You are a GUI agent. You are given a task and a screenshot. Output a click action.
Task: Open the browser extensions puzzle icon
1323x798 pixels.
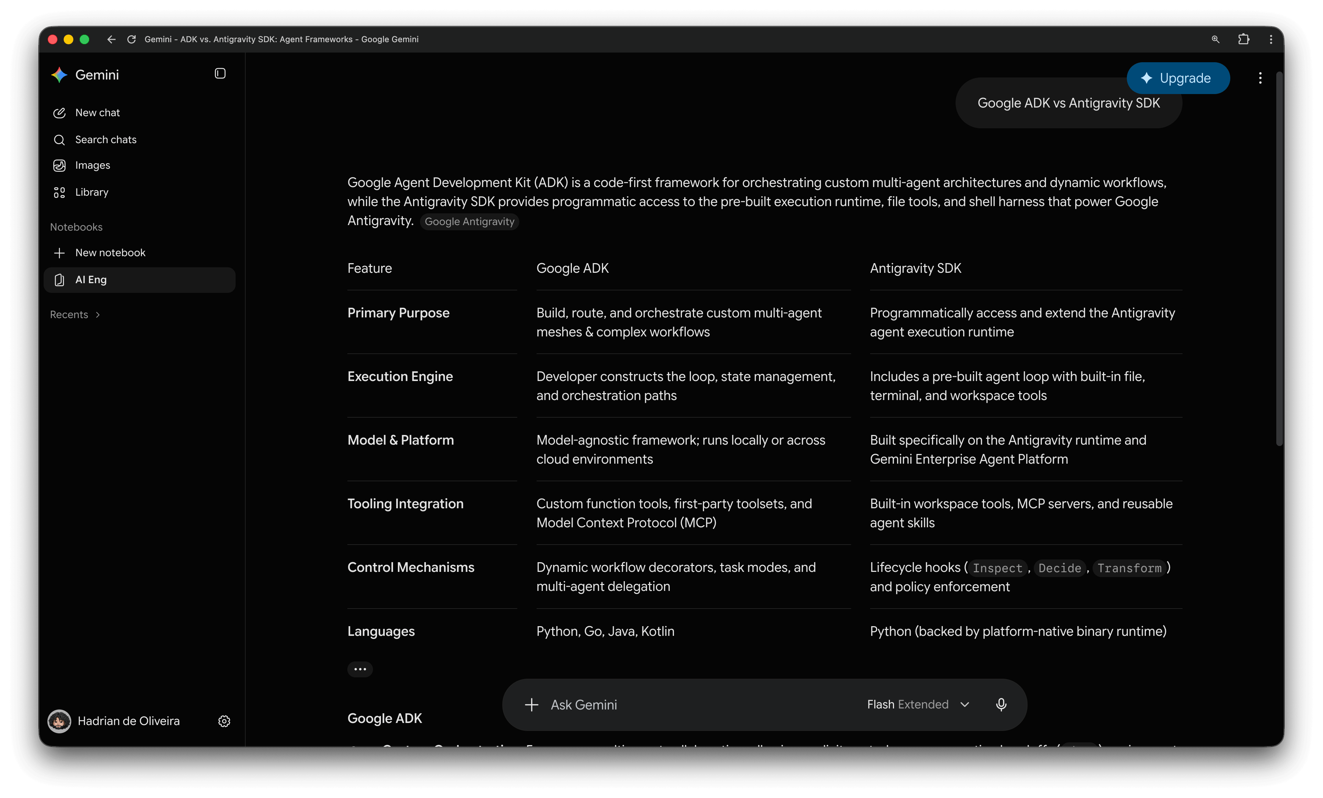(x=1243, y=39)
